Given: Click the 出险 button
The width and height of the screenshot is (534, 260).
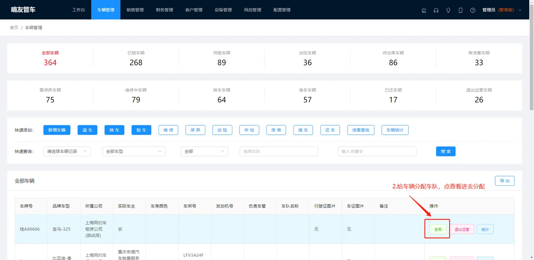Looking at the screenshot, I should (222, 130).
